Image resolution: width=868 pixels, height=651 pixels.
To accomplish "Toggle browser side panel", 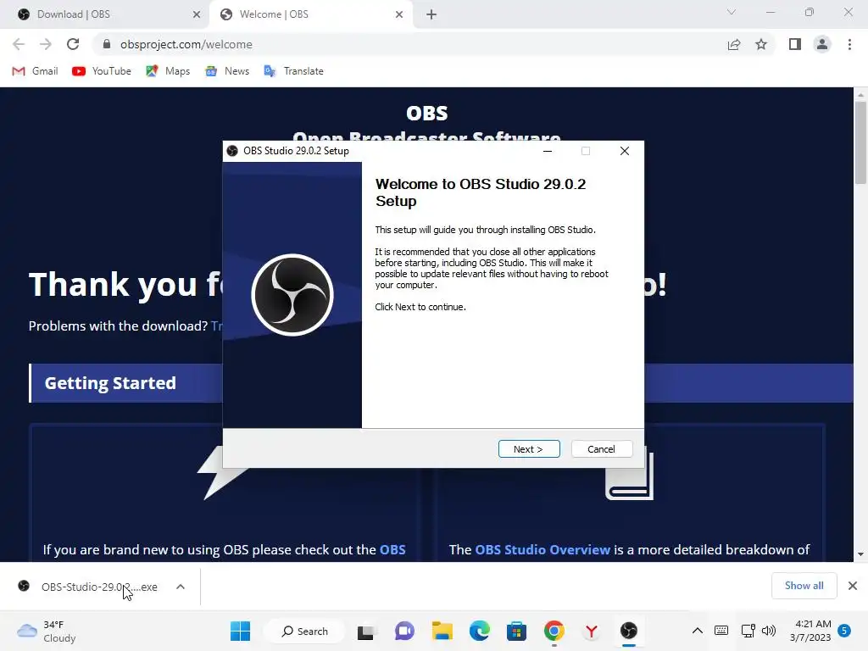I will pos(795,44).
